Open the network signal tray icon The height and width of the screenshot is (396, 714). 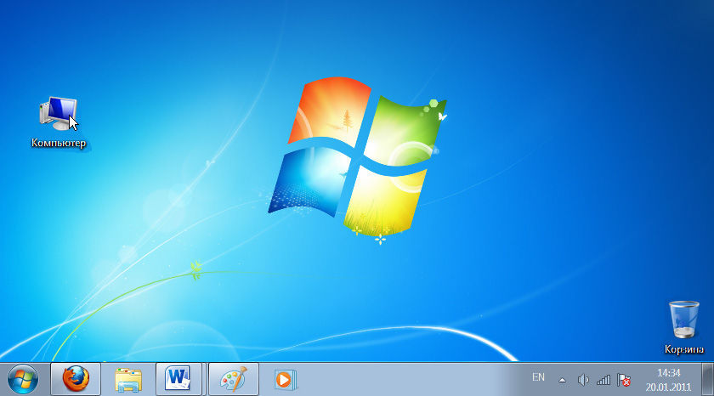(x=603, y=380)
